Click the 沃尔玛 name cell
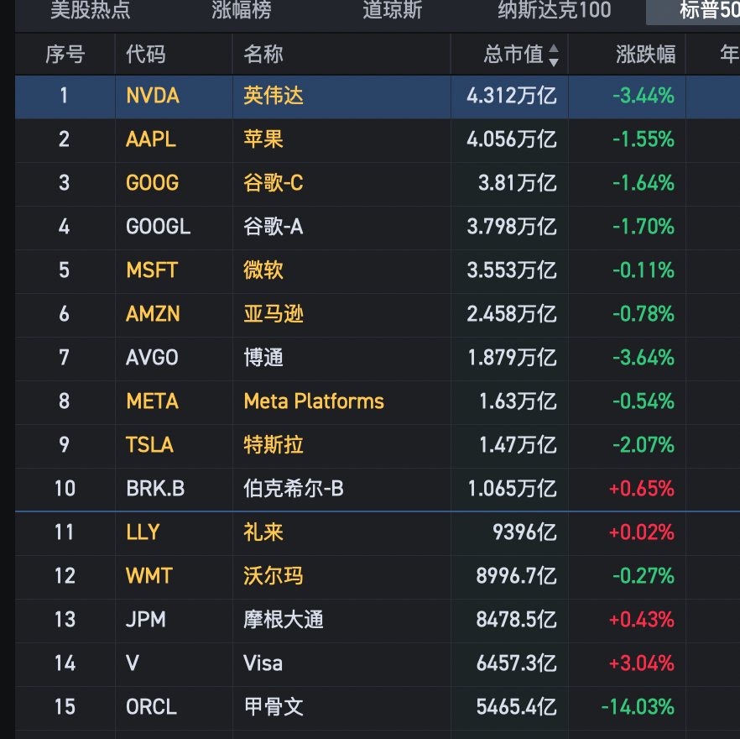The image size is (740, 739). pyautogui.click(x=274, y=576)
